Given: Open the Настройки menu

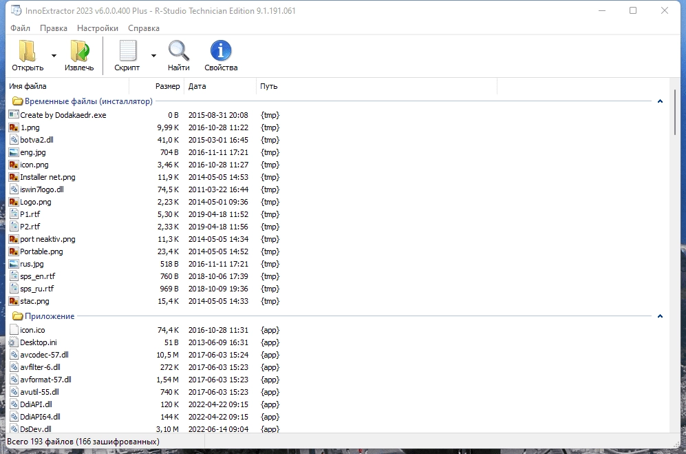Looking at the screenshot, I should click(98, 28).
